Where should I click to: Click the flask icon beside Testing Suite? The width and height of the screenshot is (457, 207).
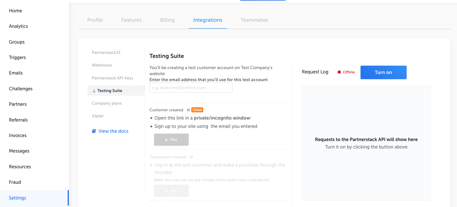[x=94, y=91]
